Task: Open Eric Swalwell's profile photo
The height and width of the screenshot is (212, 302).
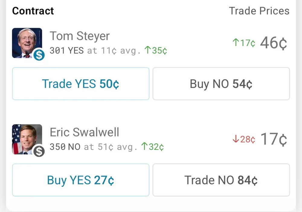Action: click(26, 139)
